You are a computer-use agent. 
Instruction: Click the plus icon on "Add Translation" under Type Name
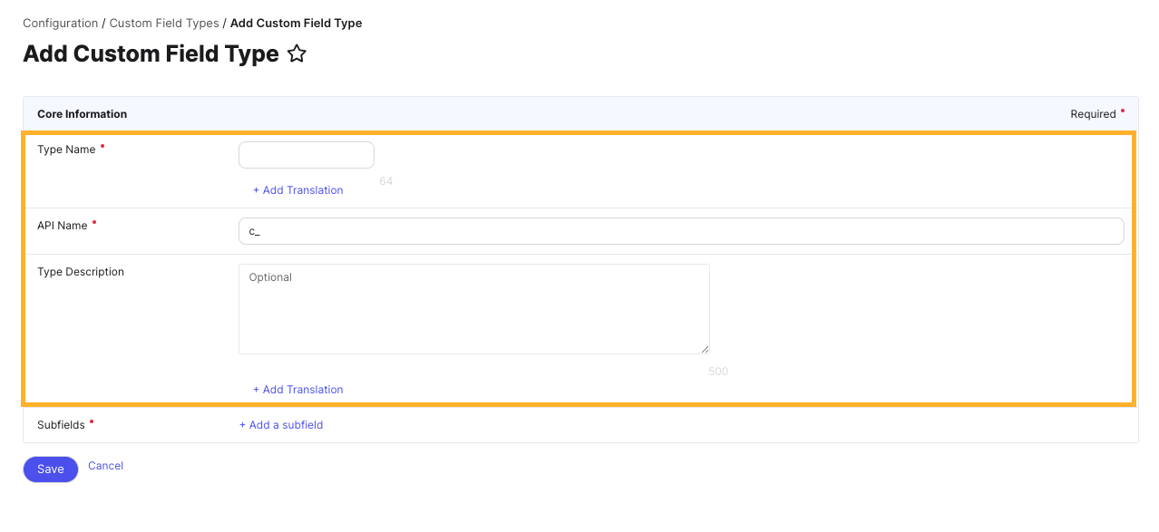[x=257, y=189]
